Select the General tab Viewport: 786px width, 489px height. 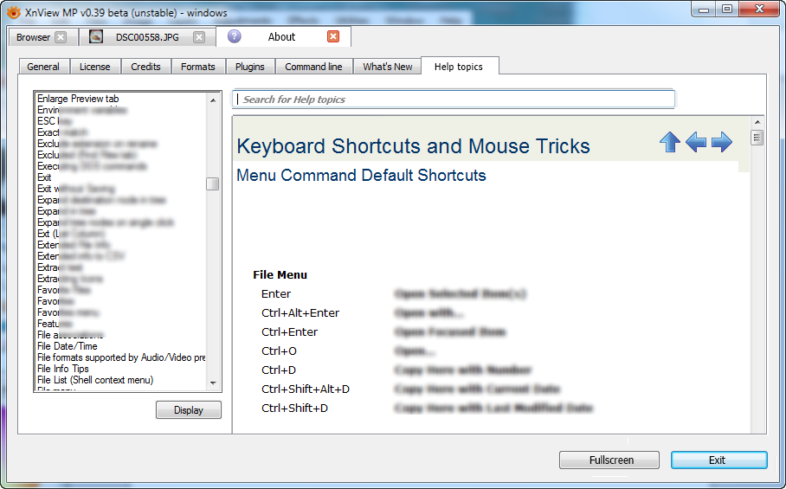click(43, 67)
